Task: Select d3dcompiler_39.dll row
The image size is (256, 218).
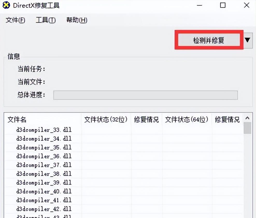Action: point(123,183)
